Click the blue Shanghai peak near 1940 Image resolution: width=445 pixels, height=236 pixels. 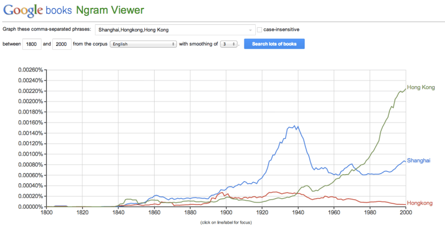(x=294, y=127)
